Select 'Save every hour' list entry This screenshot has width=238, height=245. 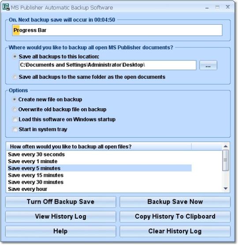point(100,189)
